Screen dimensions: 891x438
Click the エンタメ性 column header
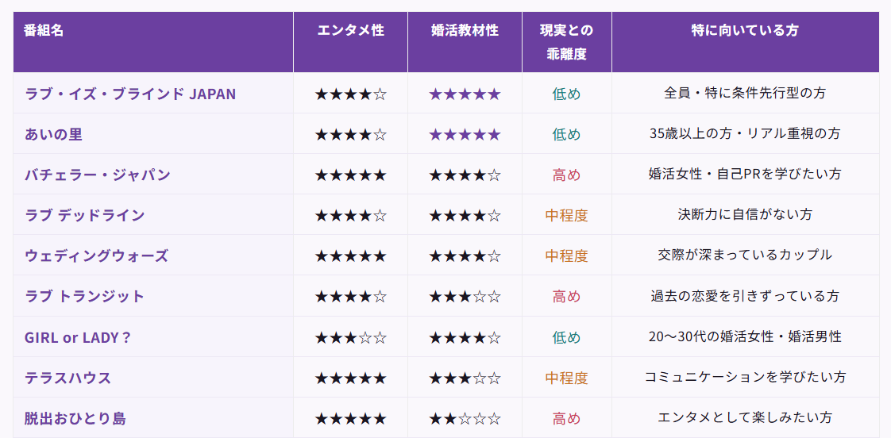350,31
